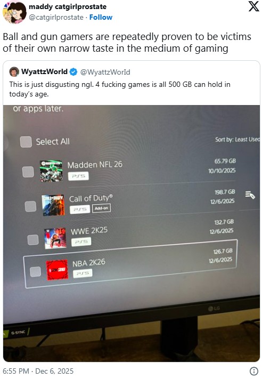The width and height of the screenshot is (262, 379).
Task: Tick the Madden NFL 26 checkbox
Action: pos(28,172)
